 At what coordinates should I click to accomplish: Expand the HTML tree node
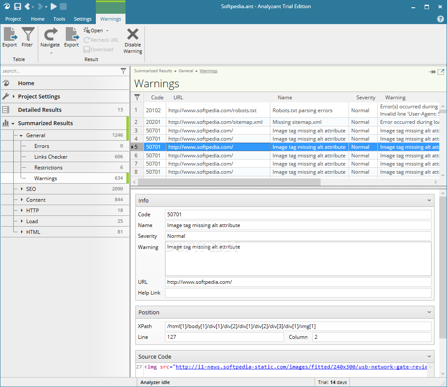(x=21, y=232)
